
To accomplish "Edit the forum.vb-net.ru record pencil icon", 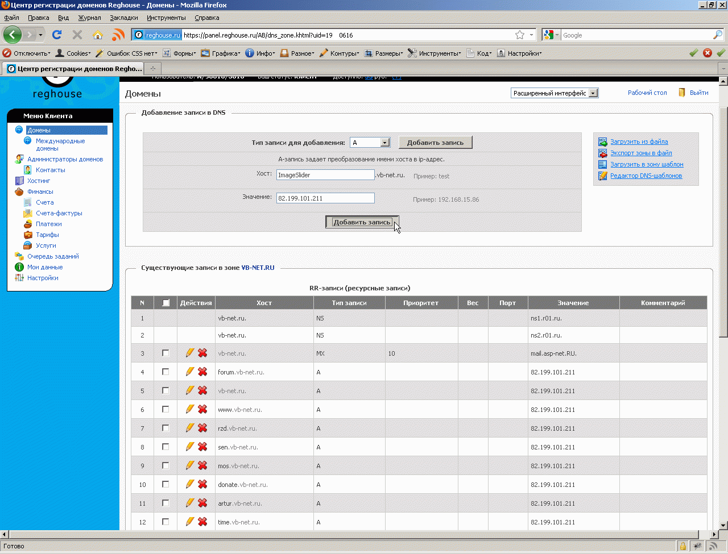I will [x=190, y=372].
